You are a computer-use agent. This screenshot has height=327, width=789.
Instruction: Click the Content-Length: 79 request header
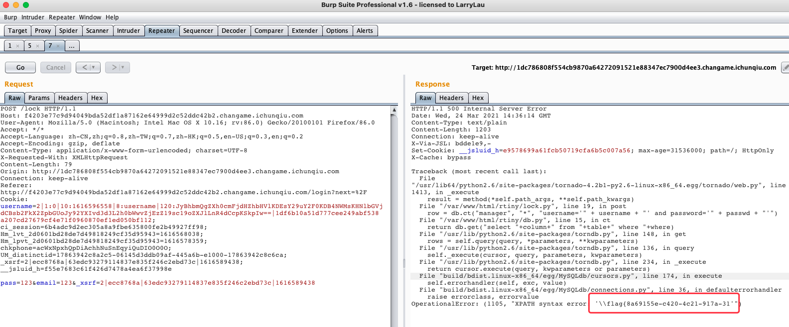[36, 164]
